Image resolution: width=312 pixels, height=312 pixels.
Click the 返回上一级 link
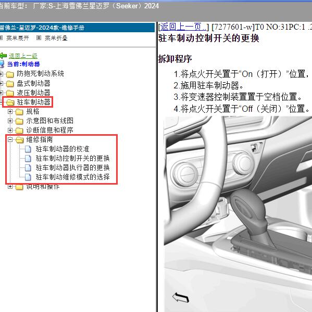23,56
